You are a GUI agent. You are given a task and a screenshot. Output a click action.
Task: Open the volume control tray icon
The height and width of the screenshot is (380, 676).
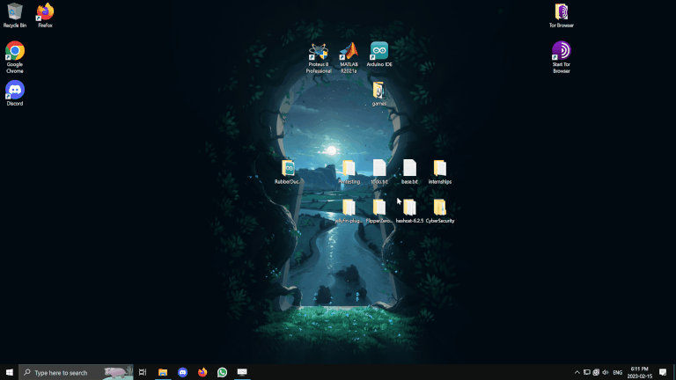(606, 372)
